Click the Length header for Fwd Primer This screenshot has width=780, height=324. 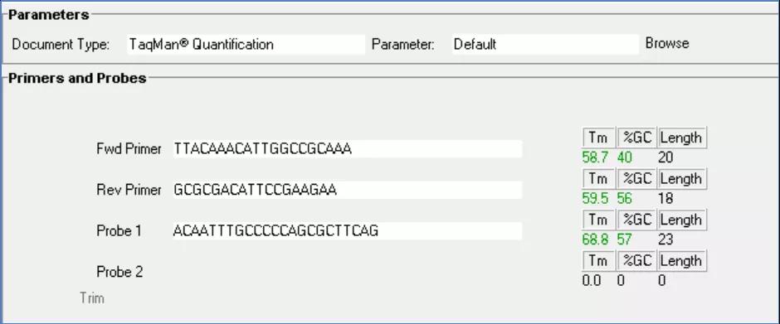point(682,138)
